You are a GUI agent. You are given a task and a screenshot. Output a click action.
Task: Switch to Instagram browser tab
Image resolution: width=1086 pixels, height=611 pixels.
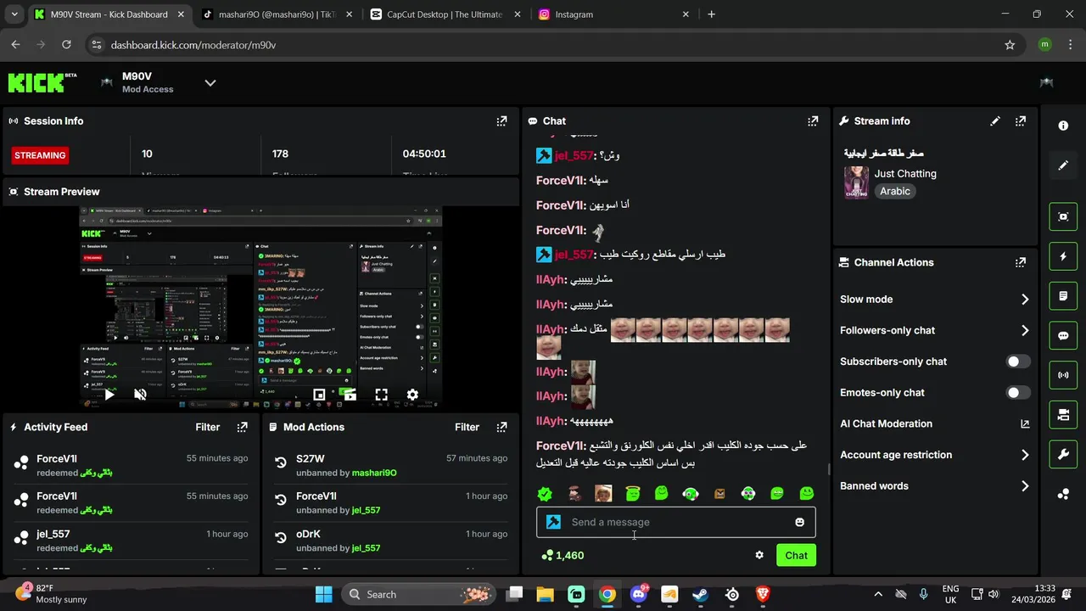pyautogui.click(x=613, y=14)
